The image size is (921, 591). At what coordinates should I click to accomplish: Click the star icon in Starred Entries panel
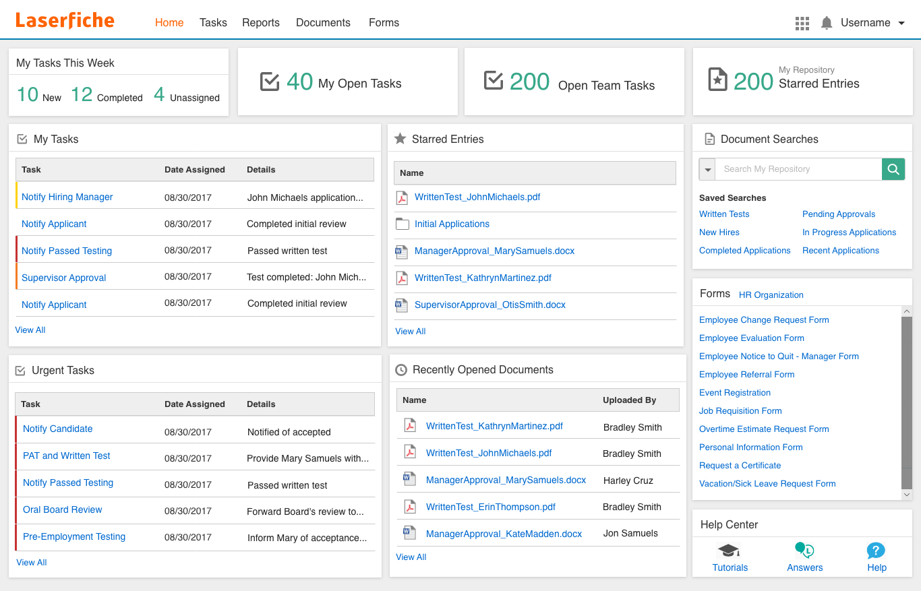(398, 139)
